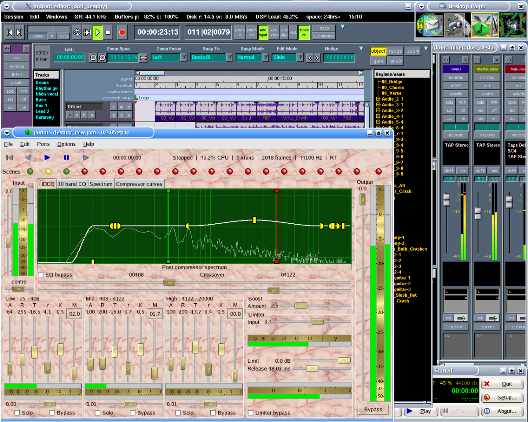Click the Bypass button under Output meter

[x=373, y=409]
